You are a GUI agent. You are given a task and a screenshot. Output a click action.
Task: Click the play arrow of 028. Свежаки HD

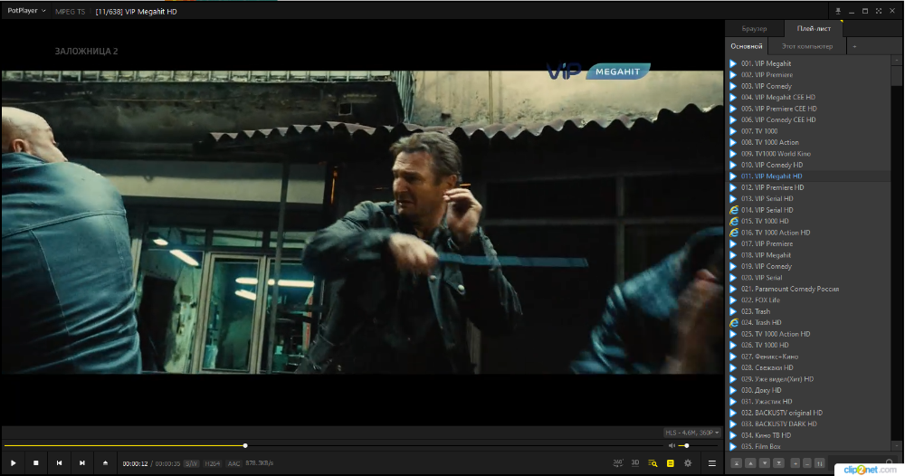[733, 367]
